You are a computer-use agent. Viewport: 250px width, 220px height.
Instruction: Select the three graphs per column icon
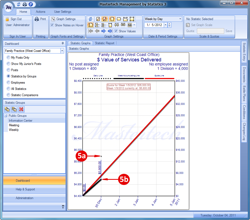pos(104,25)
